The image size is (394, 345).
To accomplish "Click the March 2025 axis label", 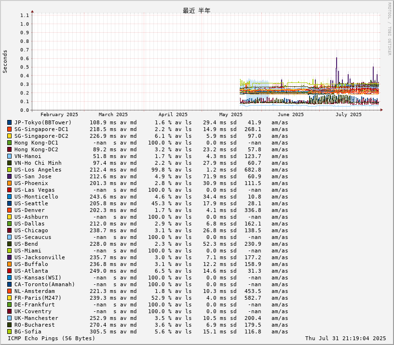I will click(x=113, y=115).
